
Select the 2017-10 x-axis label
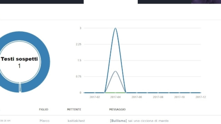pyautogui.click(x=179, y=97)
